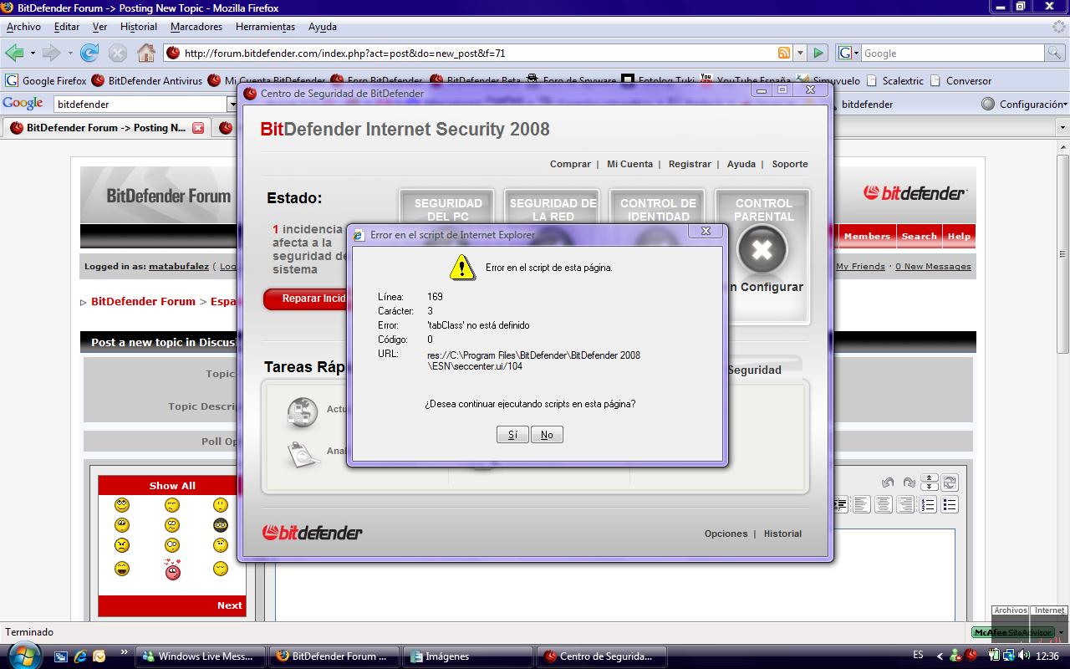Click the grey X icon under Control Parental
Viewport: 1070px width, 669px height.
[762, 249]
